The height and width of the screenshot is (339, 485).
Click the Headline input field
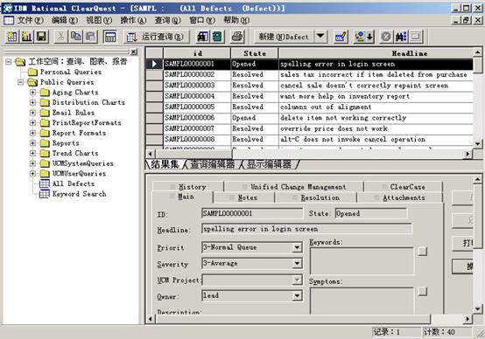point(306,229)
